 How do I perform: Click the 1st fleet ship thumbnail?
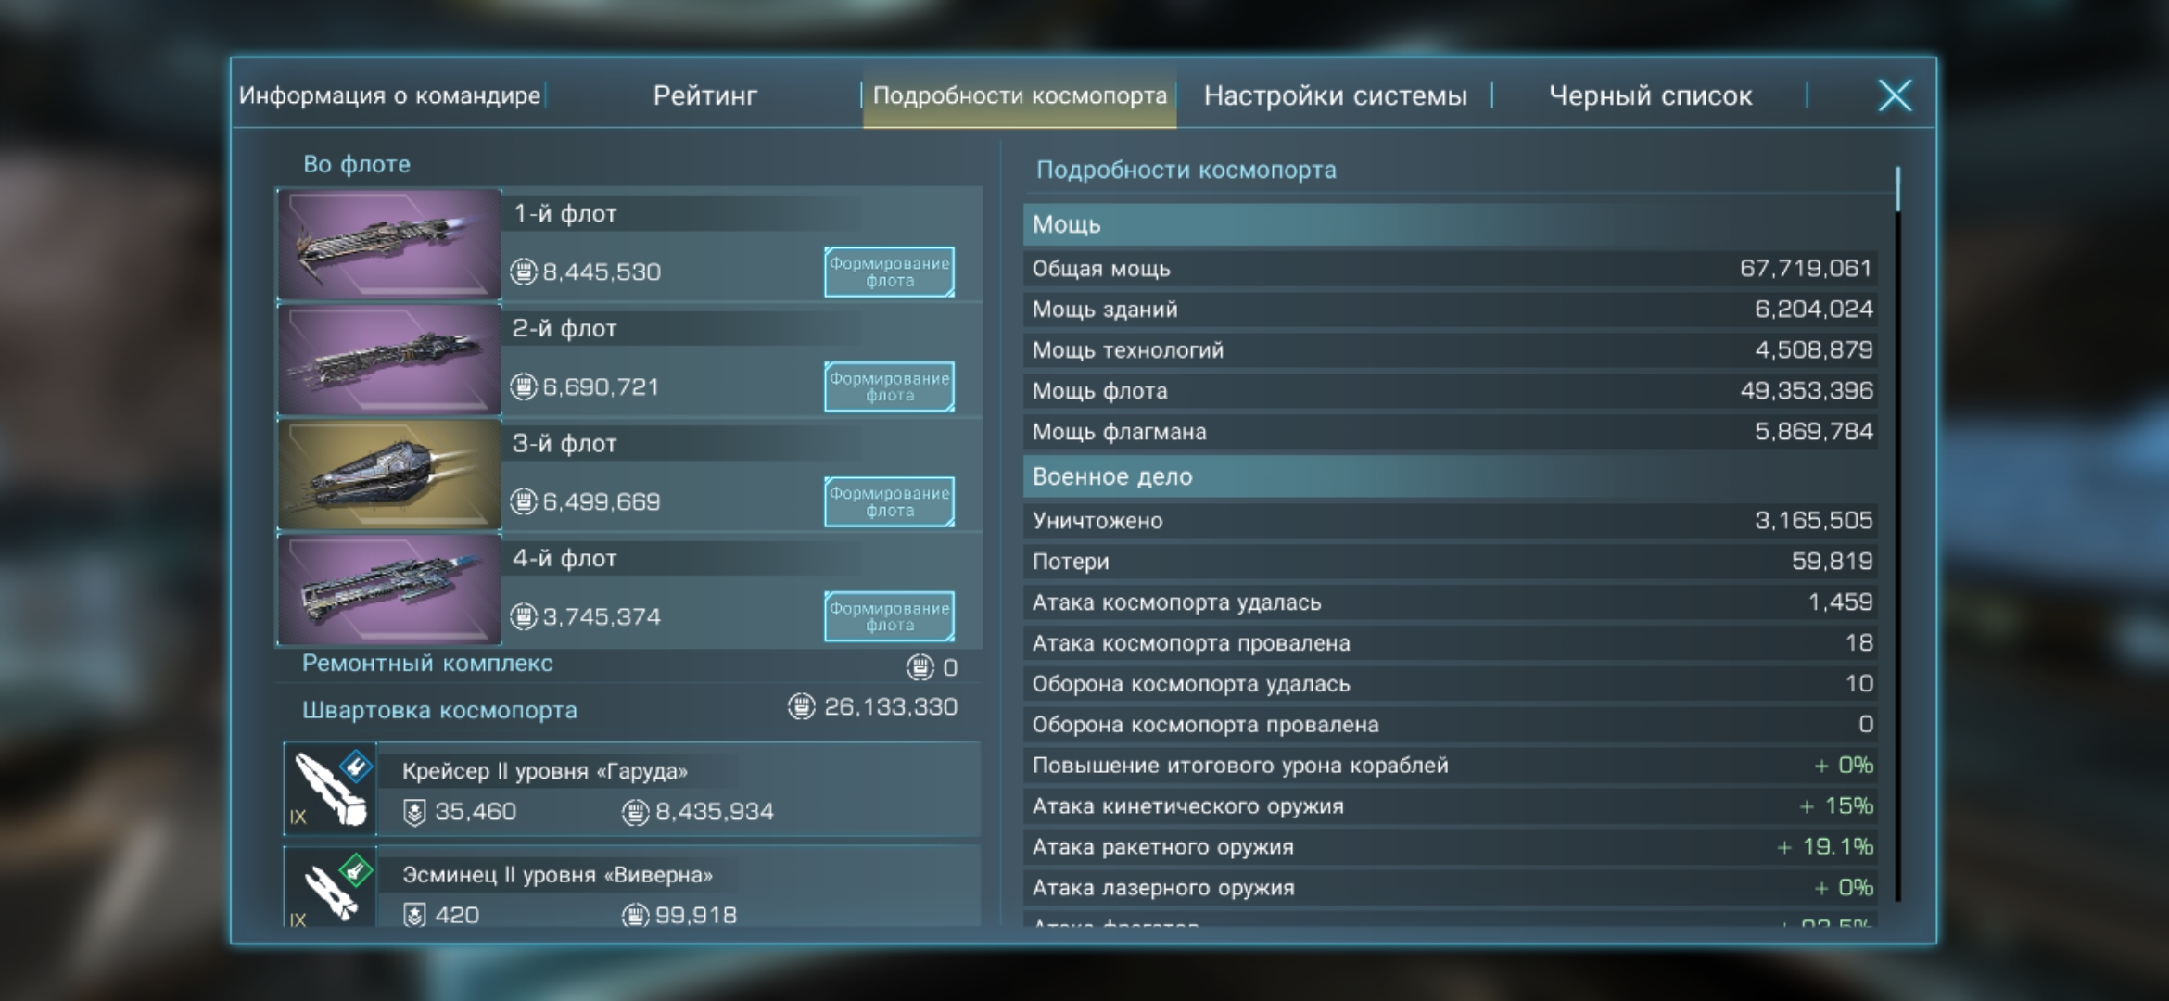point(388,244)
